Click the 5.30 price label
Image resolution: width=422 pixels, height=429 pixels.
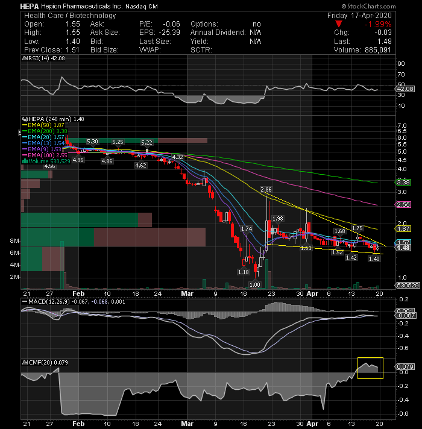[92, 142]
